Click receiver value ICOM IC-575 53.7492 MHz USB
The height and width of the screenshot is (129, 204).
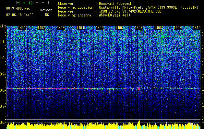point(130,11)
